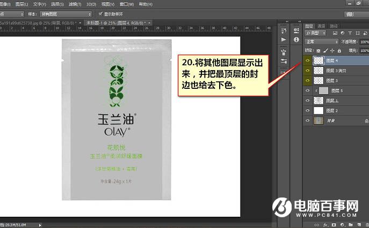Open the Properties panel icon

click(296, 31)
